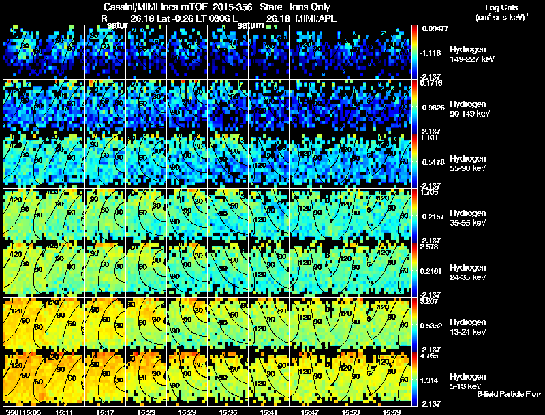Screen dimensions: 545x415
Task: Click the 'MIMI/APL' header text
Action: [315, 18]
